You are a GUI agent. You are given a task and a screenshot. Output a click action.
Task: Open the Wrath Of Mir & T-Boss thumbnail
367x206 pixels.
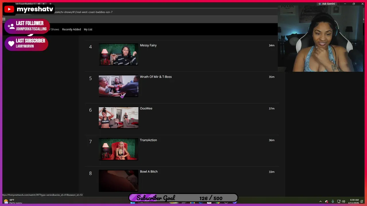pos(118,86)
